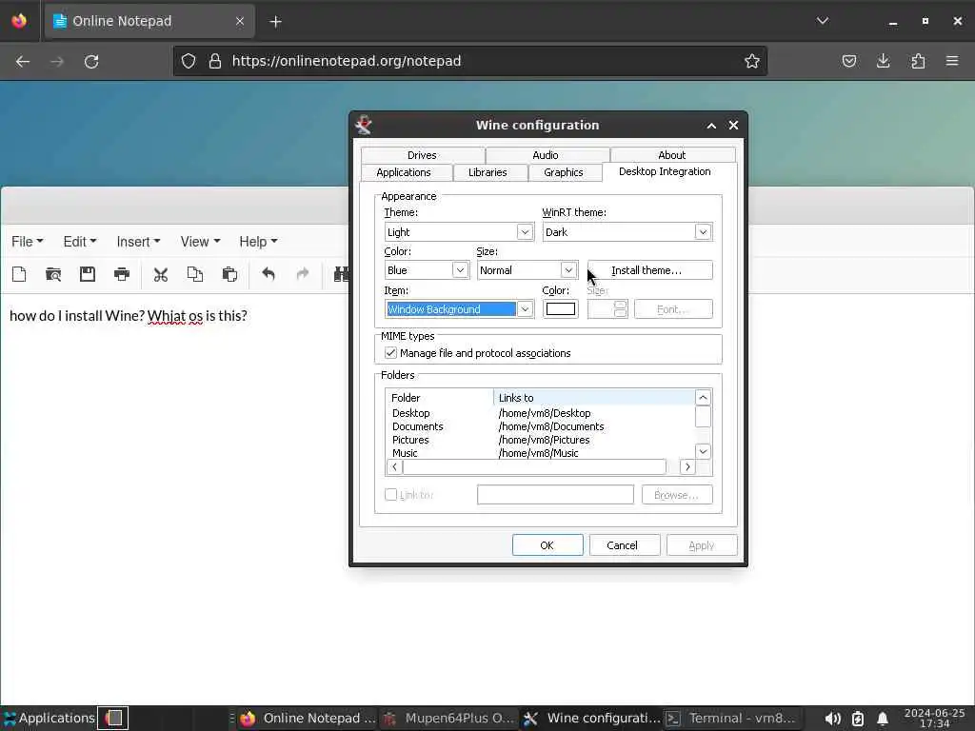Screen dimensions: 975x731
Task: Select the Desktop folder row
Action: click(540, 413)
